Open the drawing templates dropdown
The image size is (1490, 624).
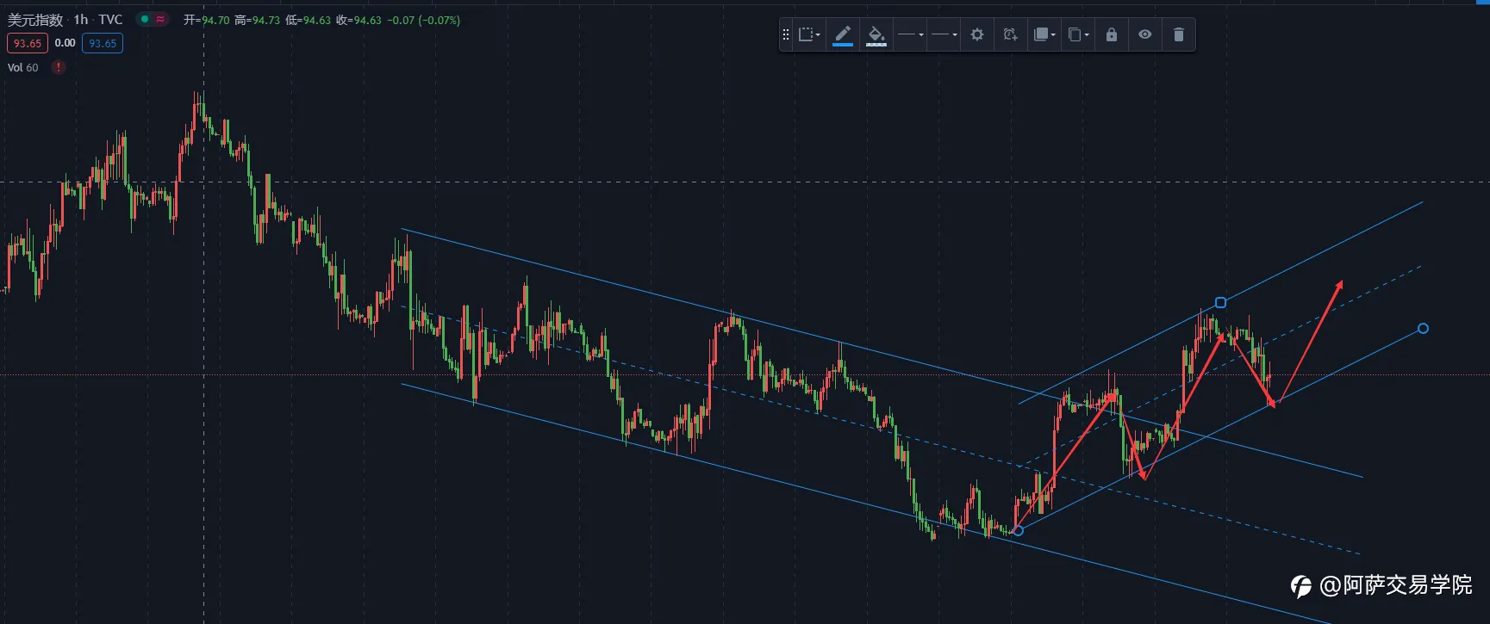tap(809, 34)
